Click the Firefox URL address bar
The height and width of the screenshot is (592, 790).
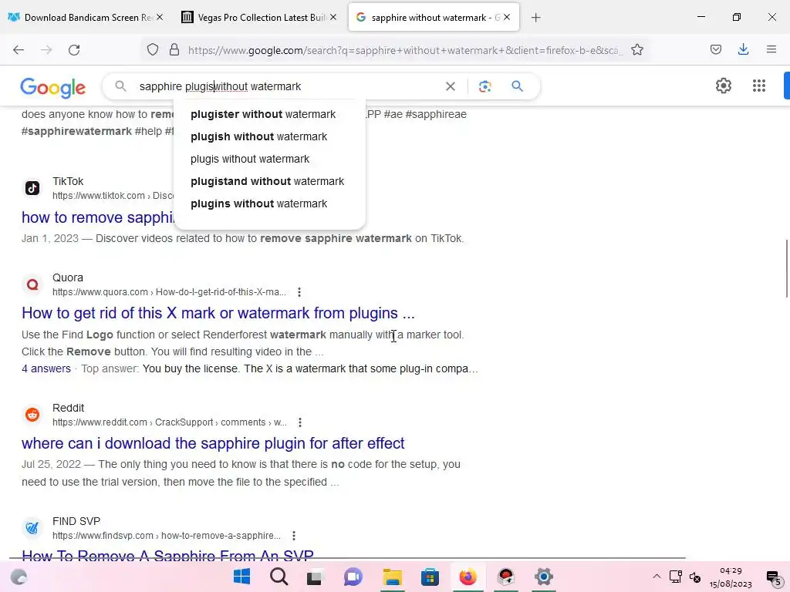(405, 50)
